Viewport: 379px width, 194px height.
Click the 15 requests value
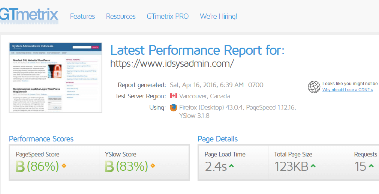coord(360,167)
